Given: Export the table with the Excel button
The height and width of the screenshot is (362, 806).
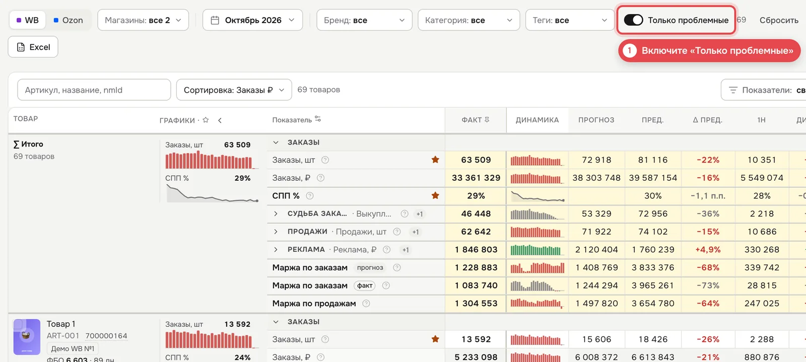Looking at the screenshot, I should (33, 47).
